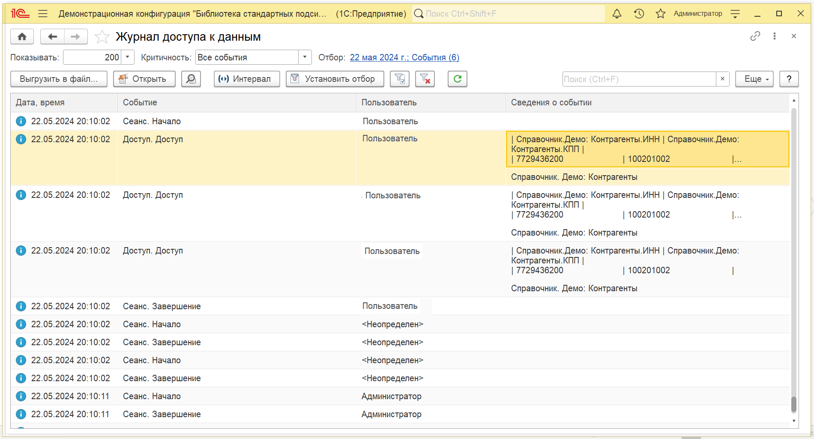Screen dimensions: 814x439
Task: Open the form's three-dot menu
Action: 775,36
